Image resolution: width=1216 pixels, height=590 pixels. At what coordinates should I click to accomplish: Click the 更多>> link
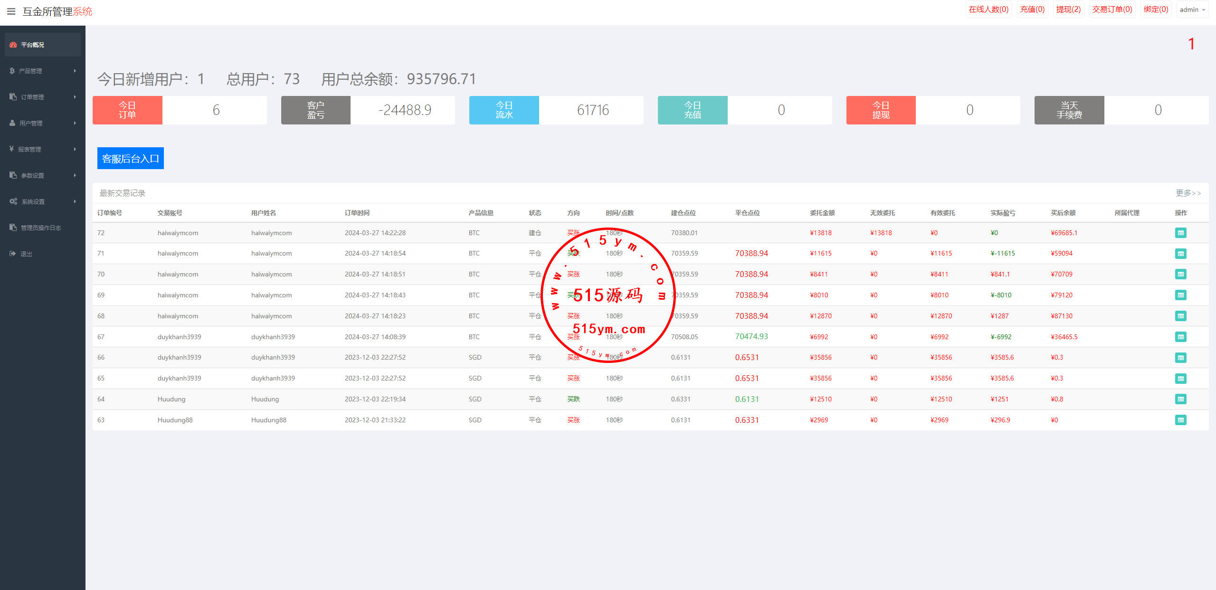coord(1188,193)
